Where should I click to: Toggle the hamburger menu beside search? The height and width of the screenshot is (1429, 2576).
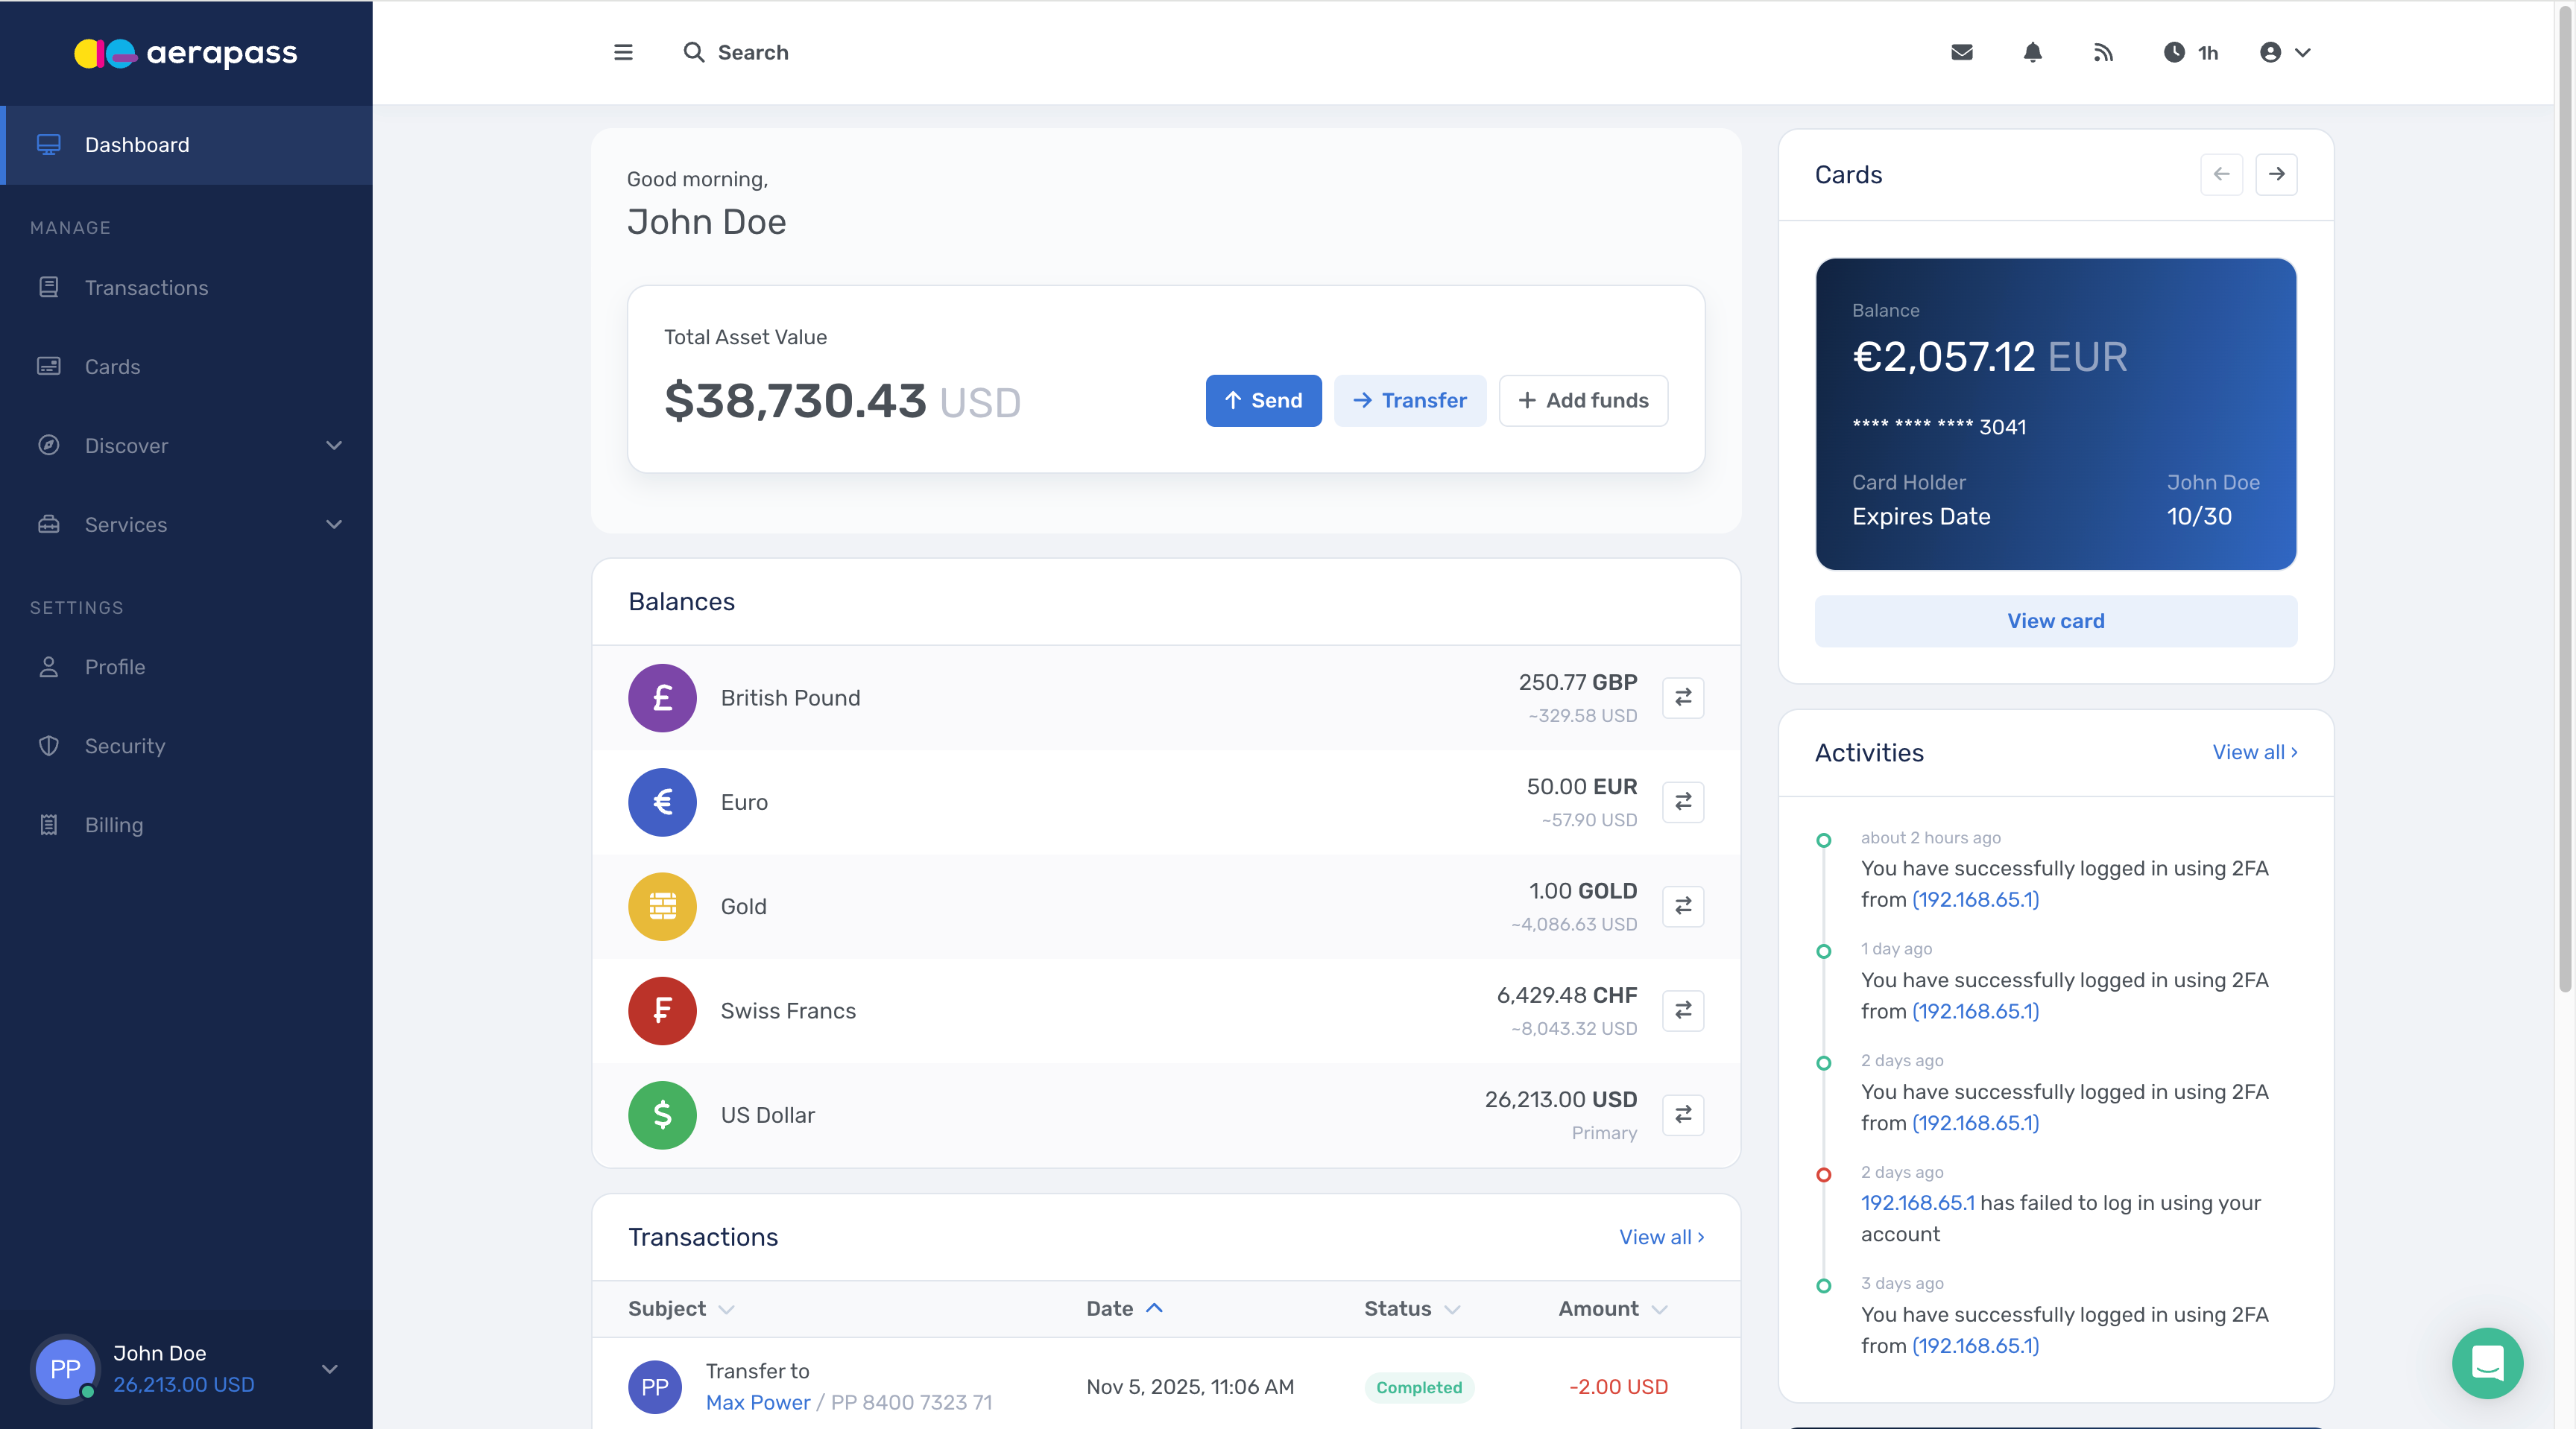point(622,52)
